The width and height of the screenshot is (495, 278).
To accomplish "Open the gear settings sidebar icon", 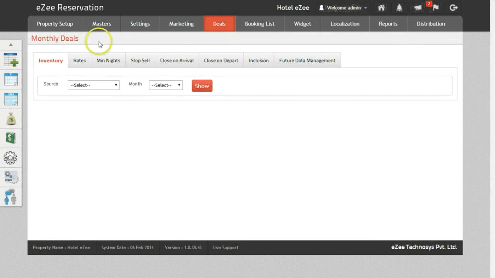I will [10, 158].
